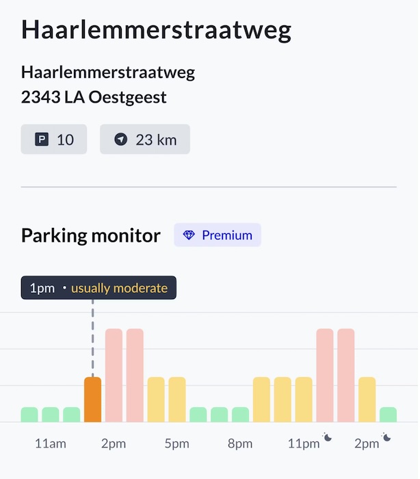Screen dimensions: 420x479
Task: Click the Parking monitor heading
Action: tap(91, 236)
